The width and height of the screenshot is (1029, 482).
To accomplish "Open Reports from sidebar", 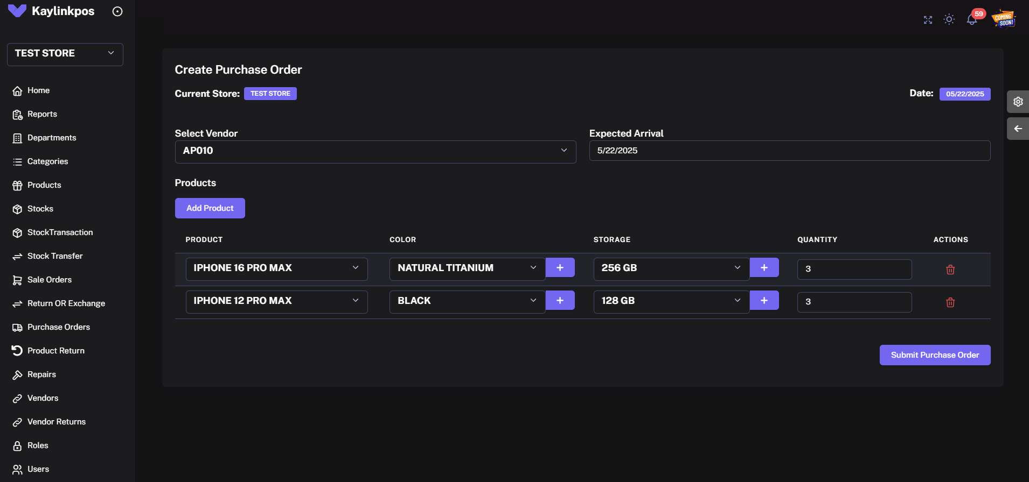I will 42,114.
